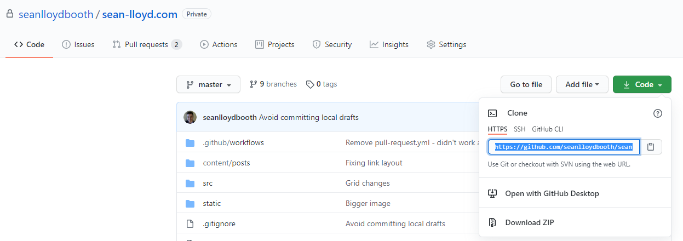View the Insights tab
This screenshot has height=241, width=683.
[x=389, y=44]
